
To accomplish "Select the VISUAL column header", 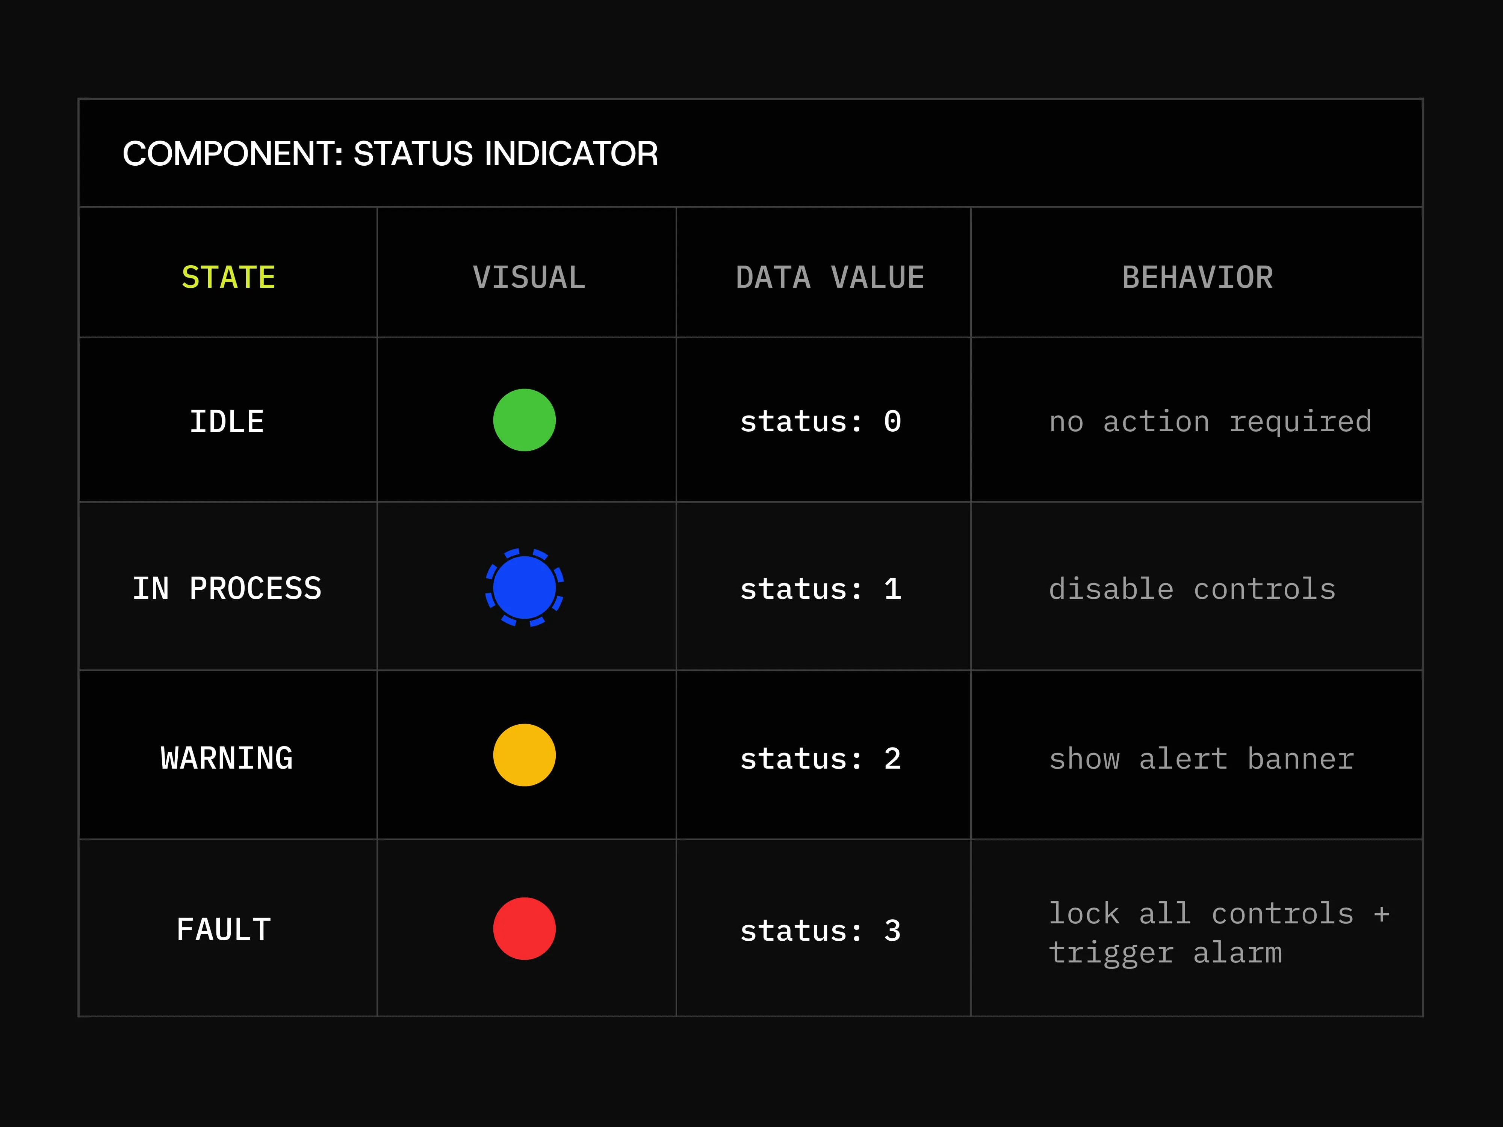I will pos(529,277).
